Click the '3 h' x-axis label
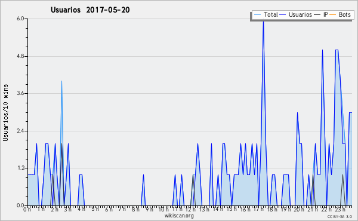Viewport: 358px width, 221px height. click(68, 209)
